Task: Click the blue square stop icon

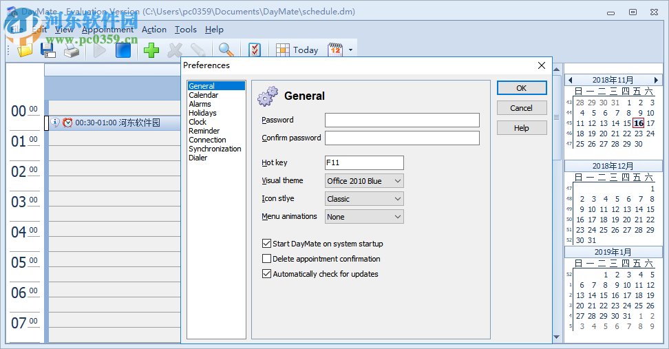Action: point(123,50)
